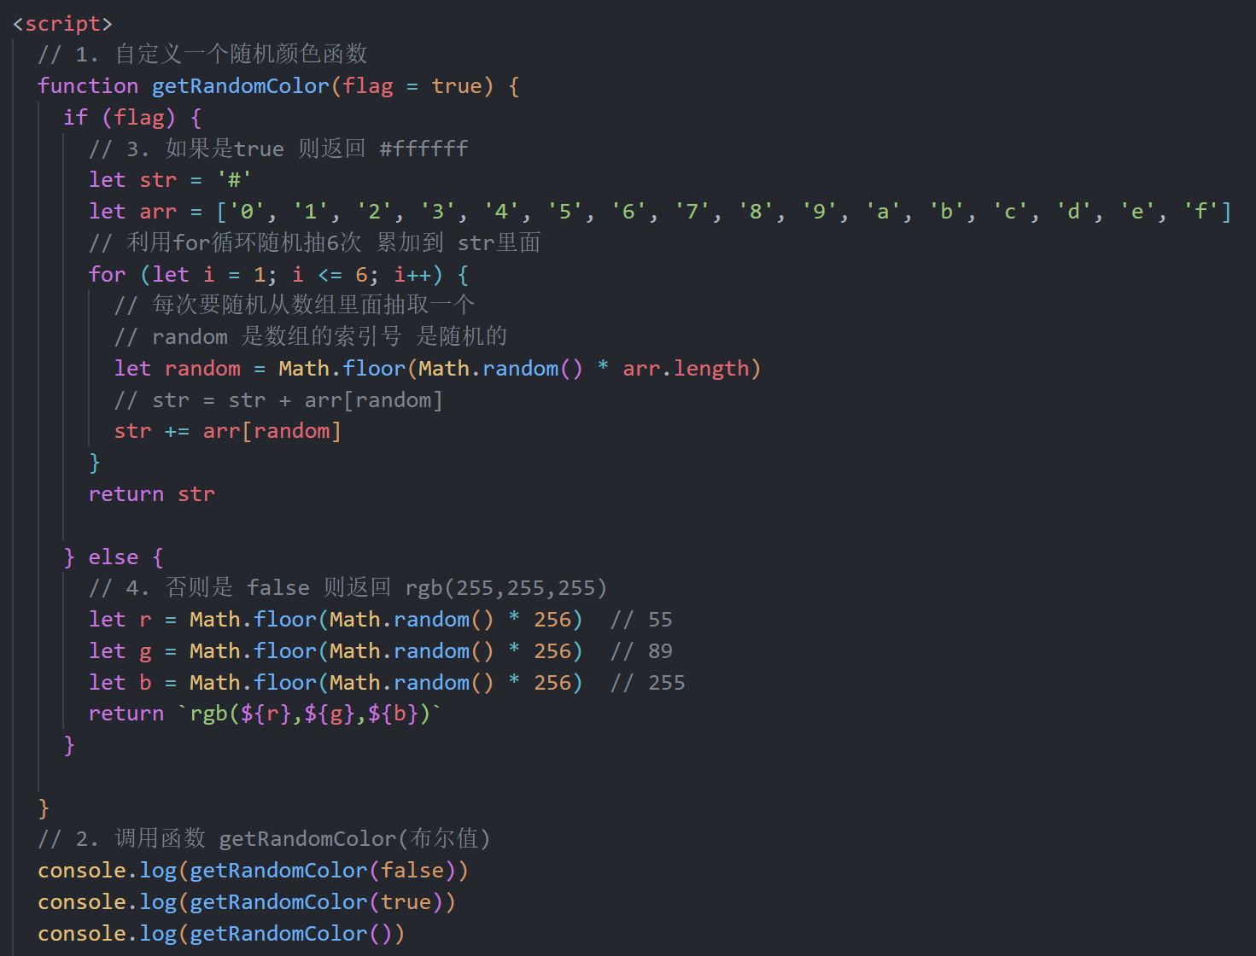Click the trailing comment '// 89'
Image resolution: width=1256 pixels, height=956 pixels.
(641, 651)
